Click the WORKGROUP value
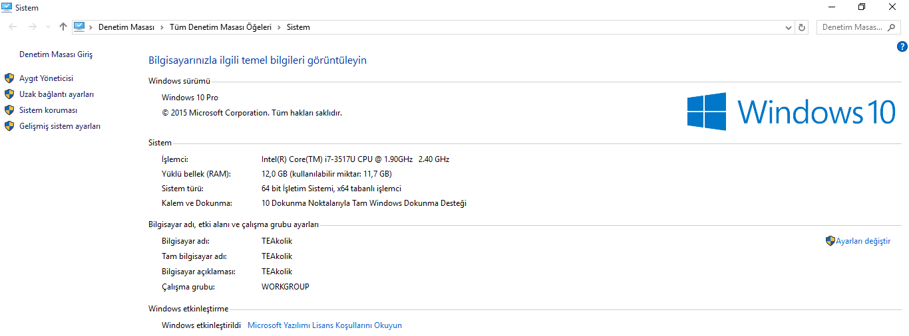 tap(285, 287)
